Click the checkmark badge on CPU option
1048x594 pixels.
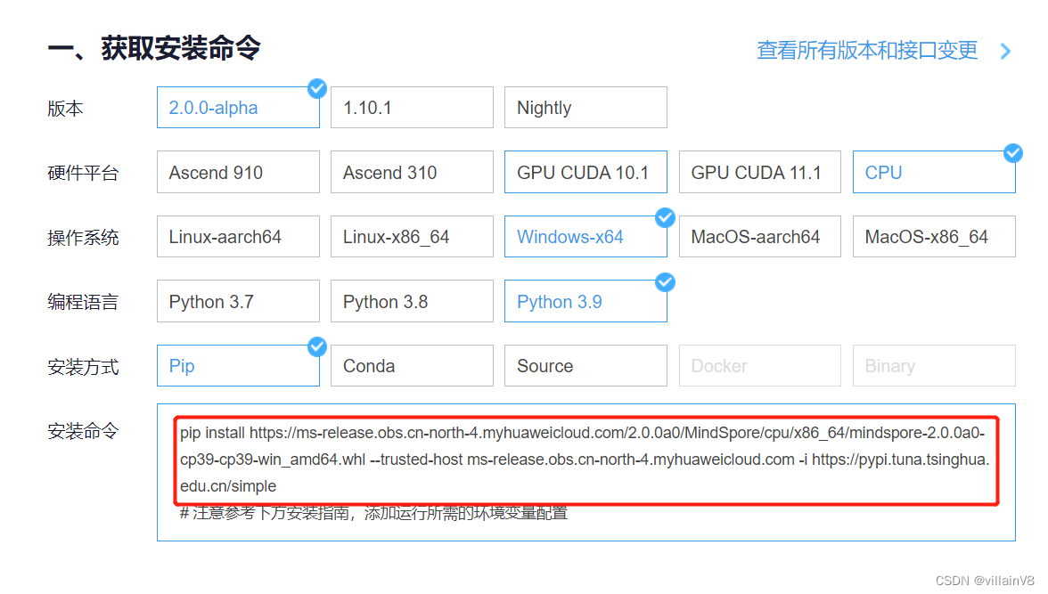tap(1013, 153)
